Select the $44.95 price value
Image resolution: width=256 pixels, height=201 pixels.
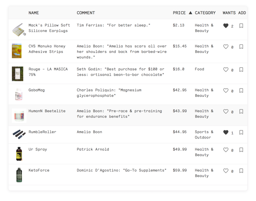[179, 132]
